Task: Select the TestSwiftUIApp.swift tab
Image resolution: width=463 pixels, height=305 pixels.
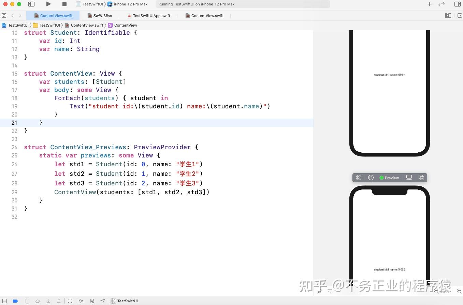Action: tap(151, 15)
